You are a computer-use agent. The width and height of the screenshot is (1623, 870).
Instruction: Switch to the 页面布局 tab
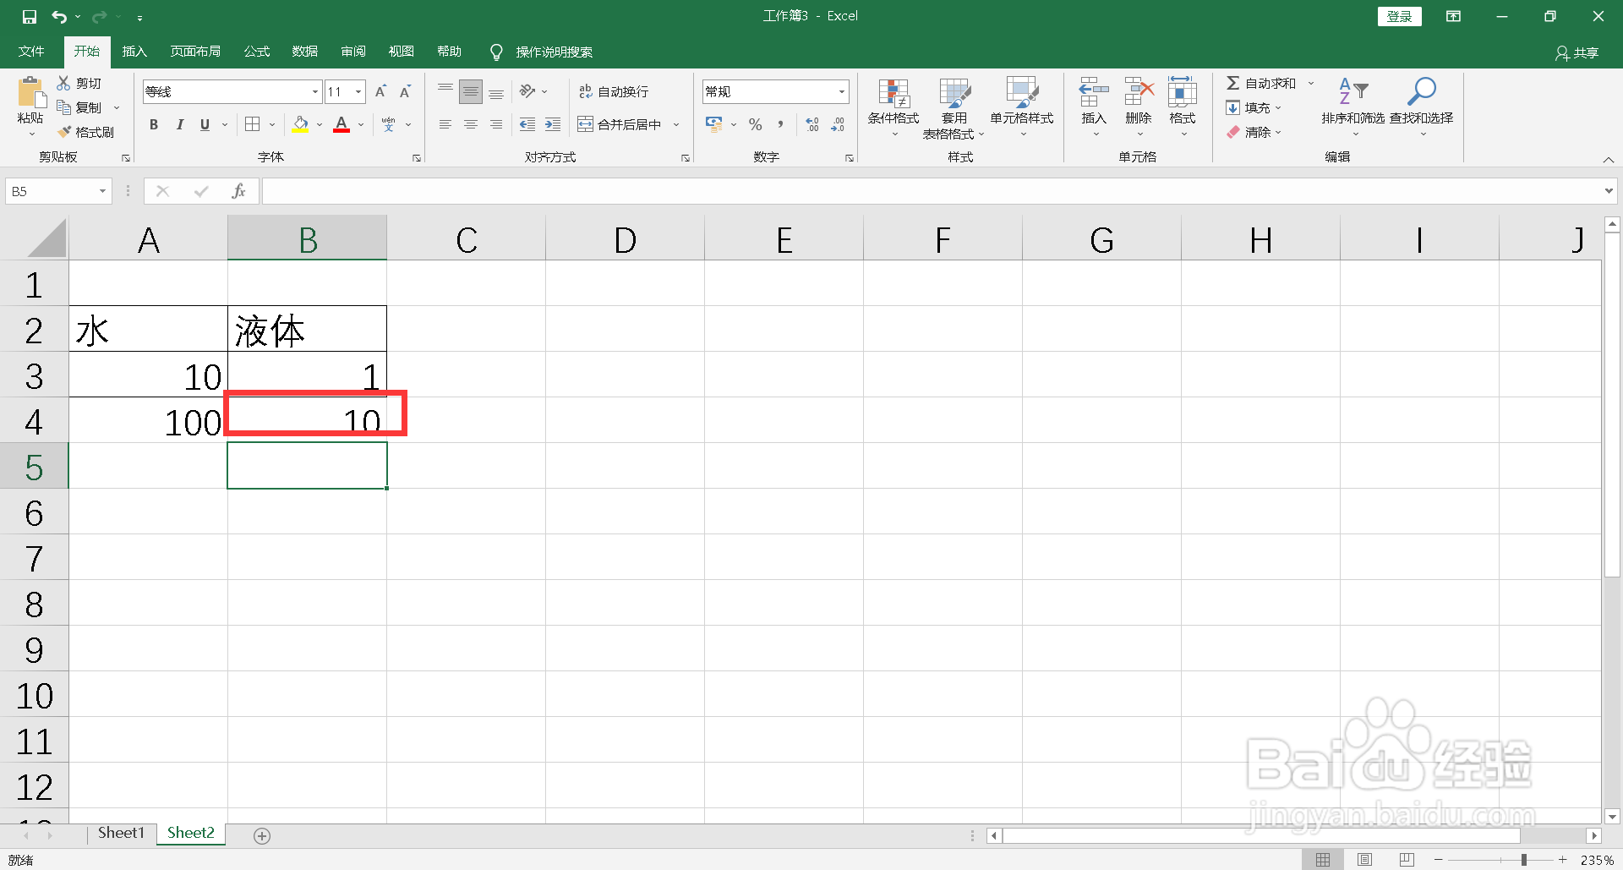(x=195, y=52)
